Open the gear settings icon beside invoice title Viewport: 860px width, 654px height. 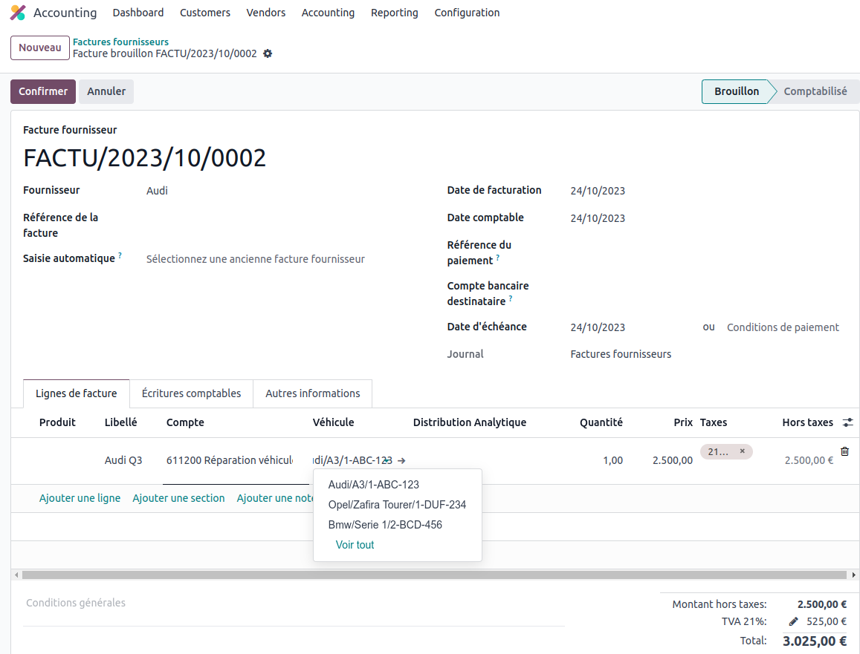(x=268, y=53)
